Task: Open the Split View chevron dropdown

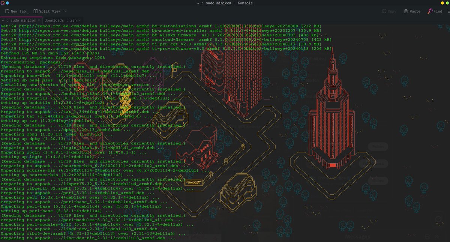Action: coord(65,11)
